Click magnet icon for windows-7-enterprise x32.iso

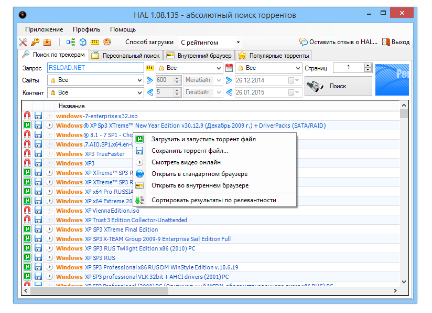coord(27,116)
